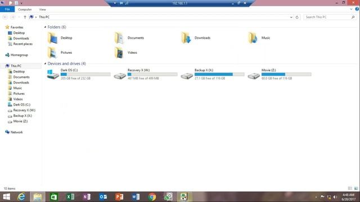Screen dimensions: 360x202
Task: Show hidden system tray icons
Action: [316, 197]
